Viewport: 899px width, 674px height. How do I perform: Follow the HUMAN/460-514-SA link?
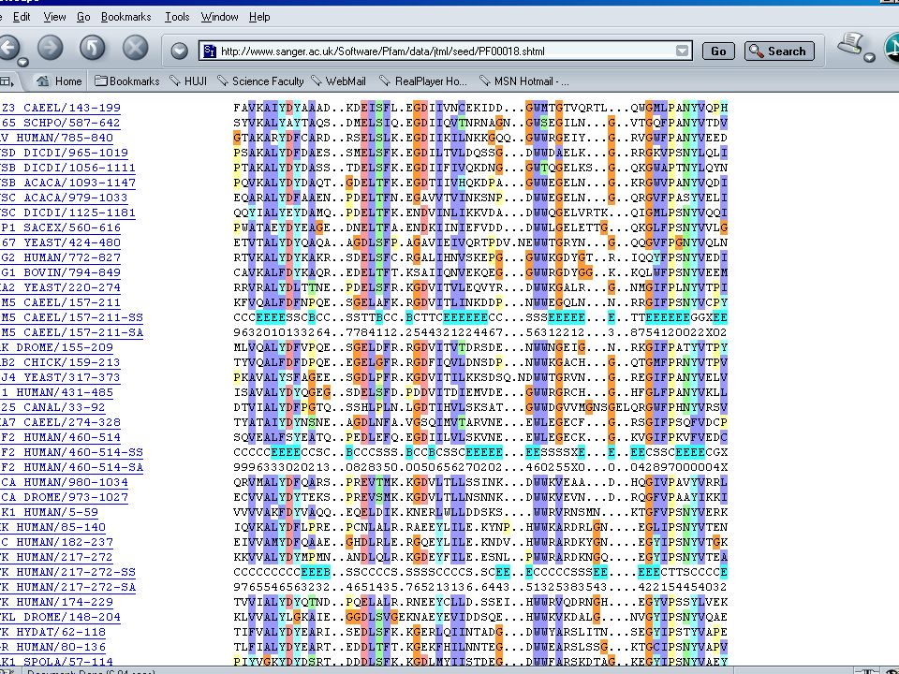click(72, 467)
